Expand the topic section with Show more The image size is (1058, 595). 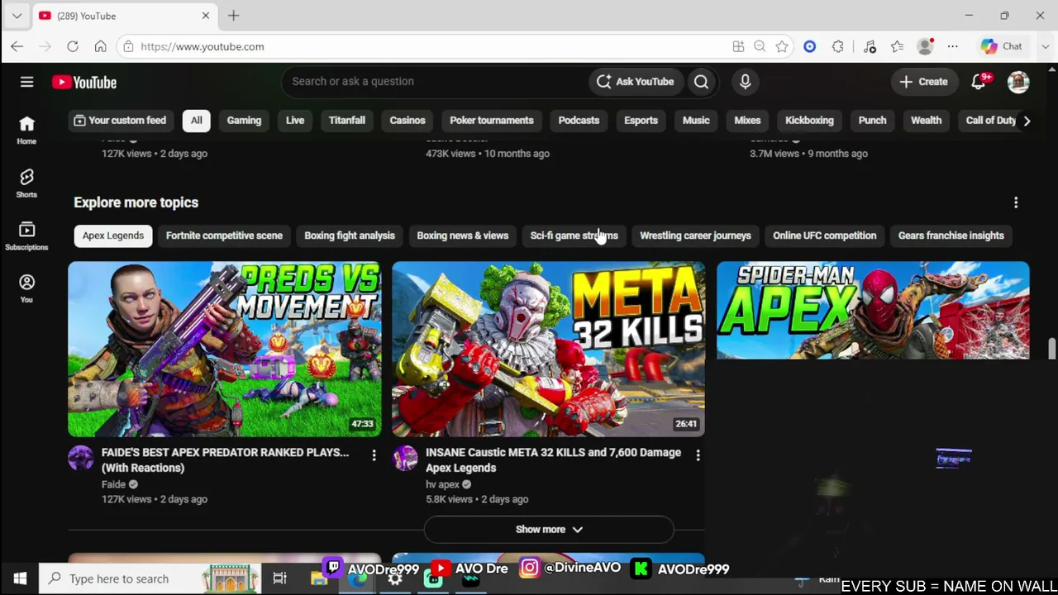click(549, 530)
